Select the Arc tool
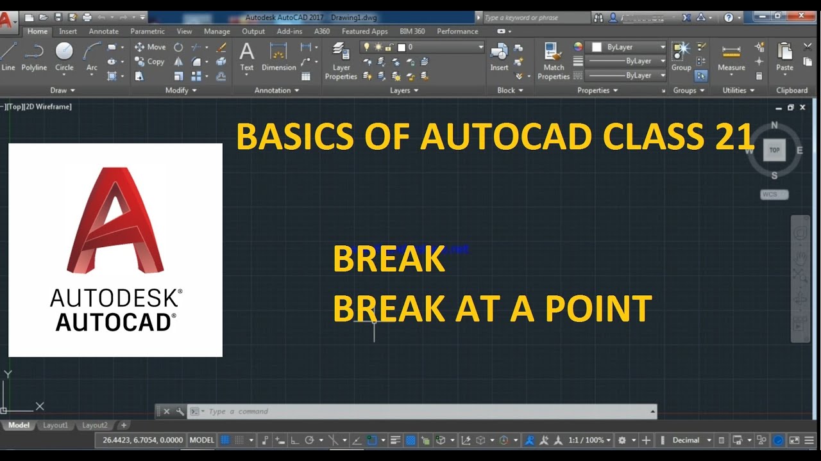The height and width of the screenshot is (461, 821). (x=92, y=56)
